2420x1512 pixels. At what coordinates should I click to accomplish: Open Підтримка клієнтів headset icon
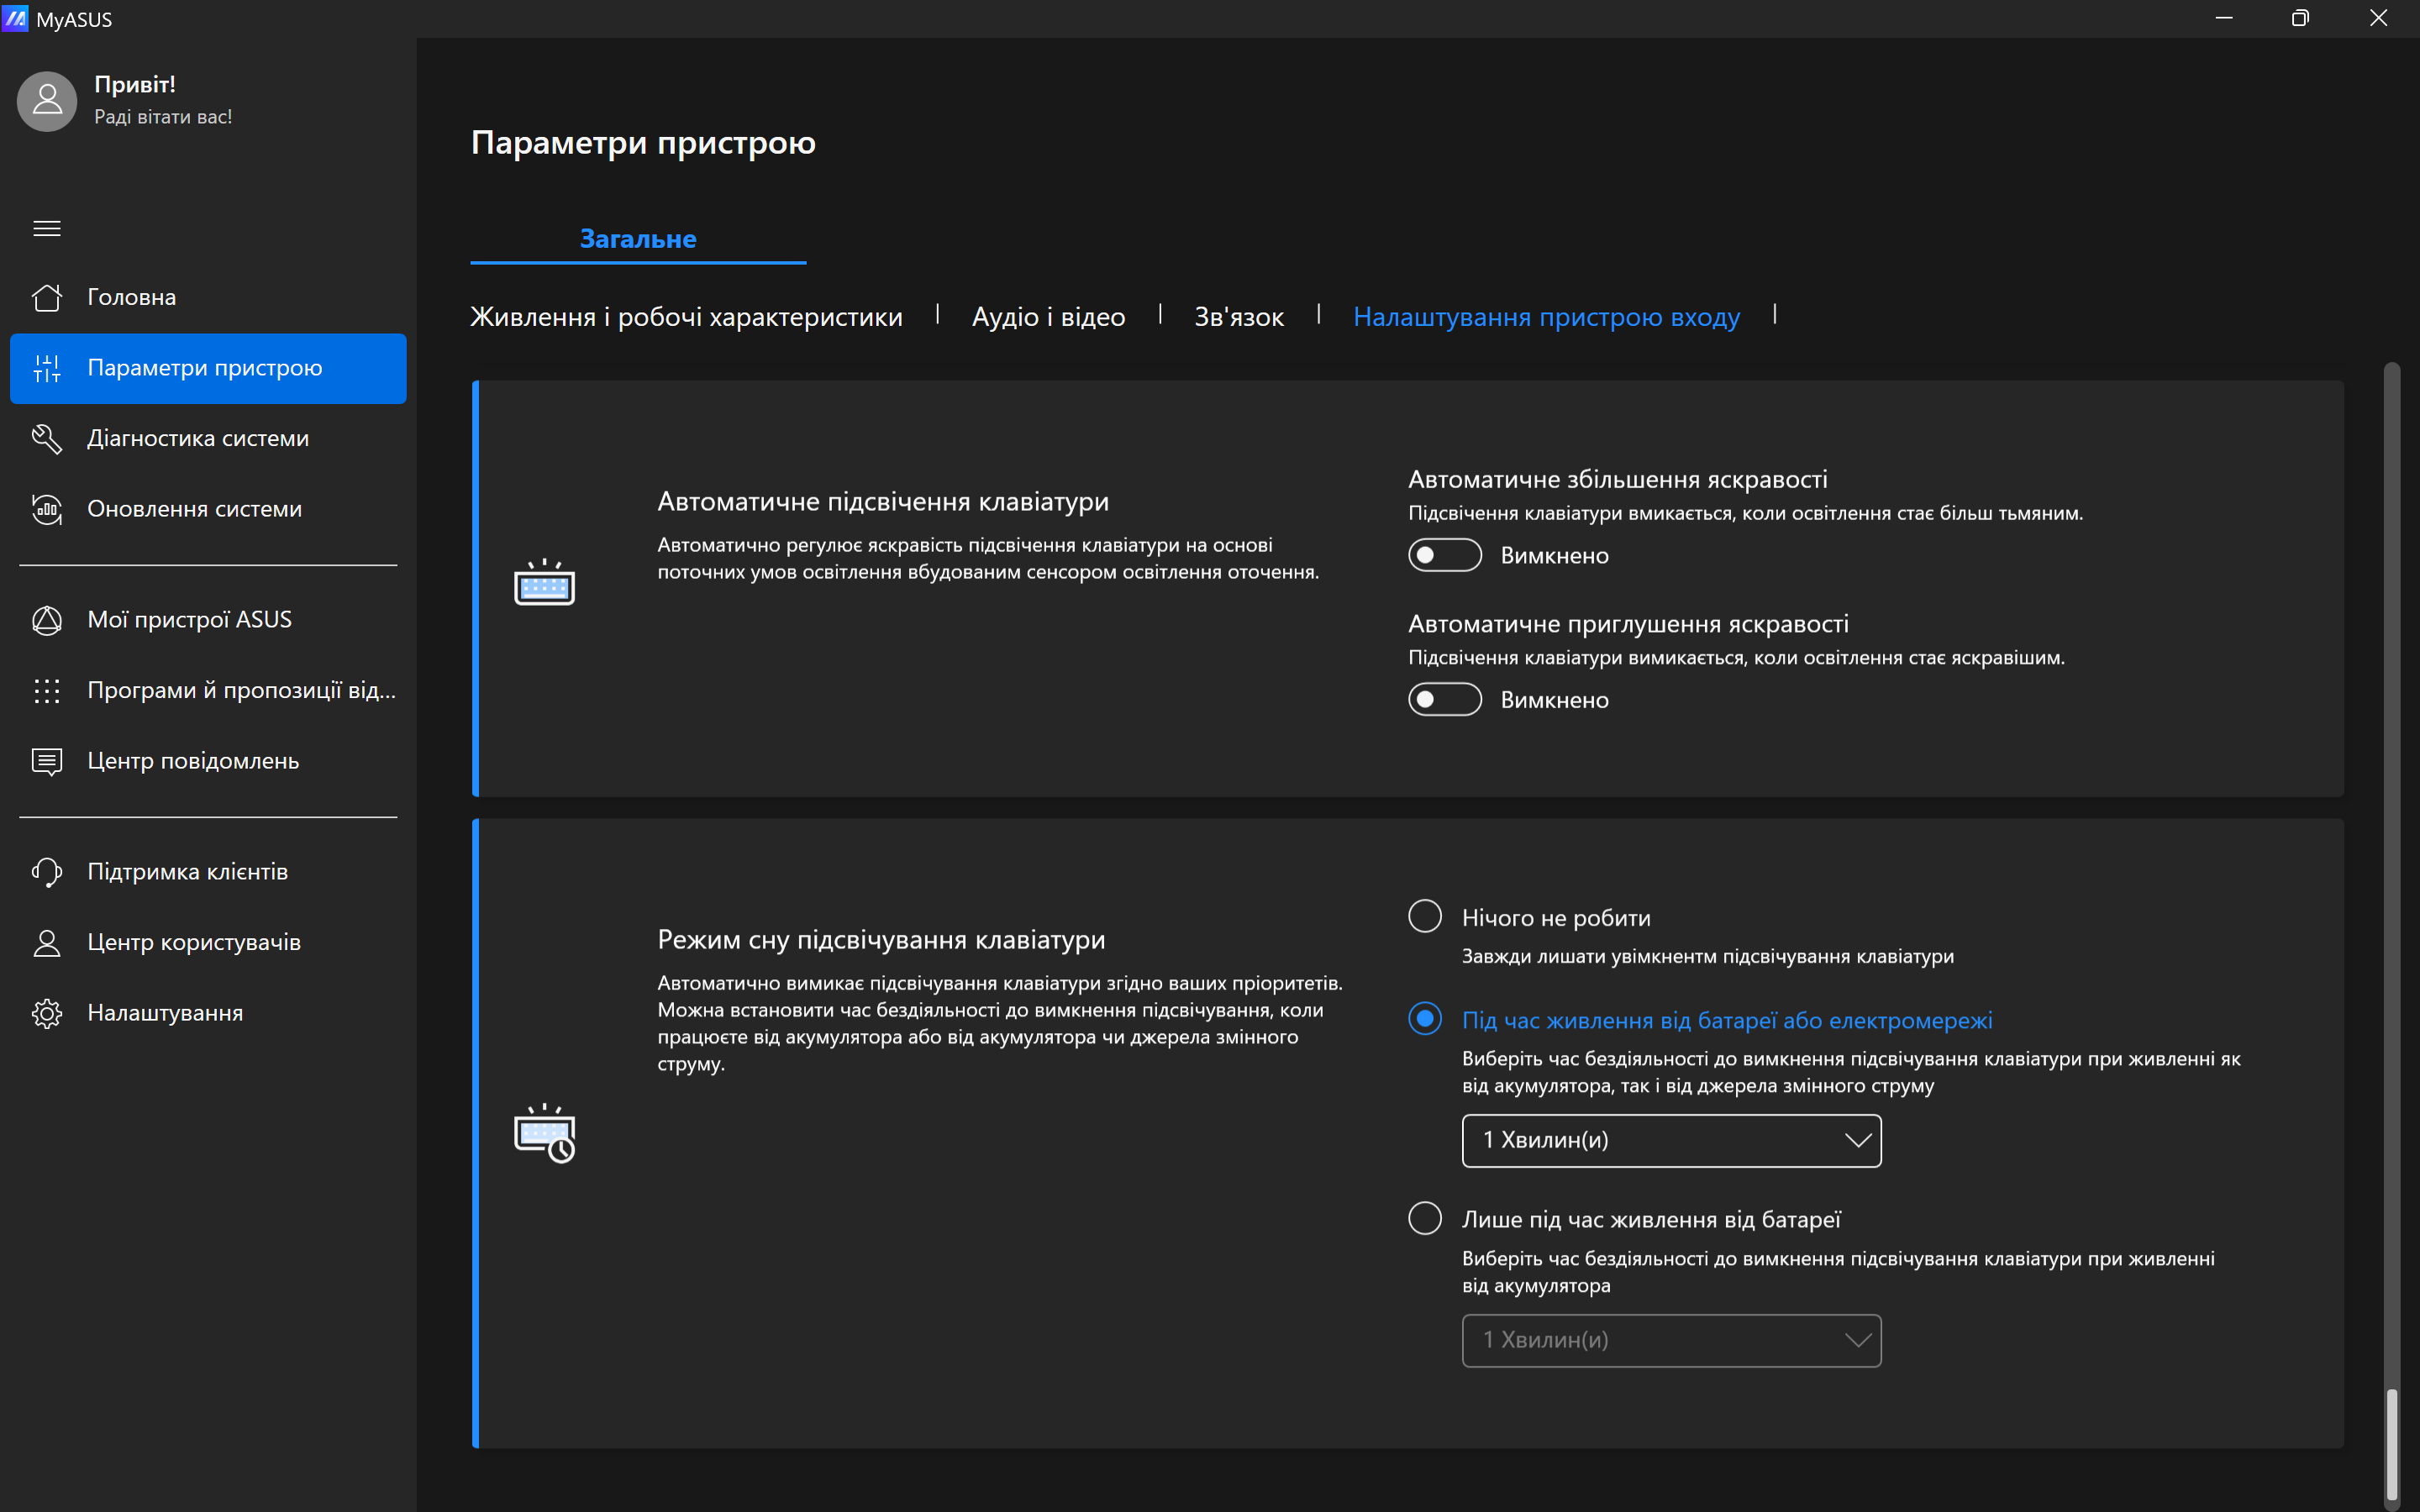tap(47, 872)
